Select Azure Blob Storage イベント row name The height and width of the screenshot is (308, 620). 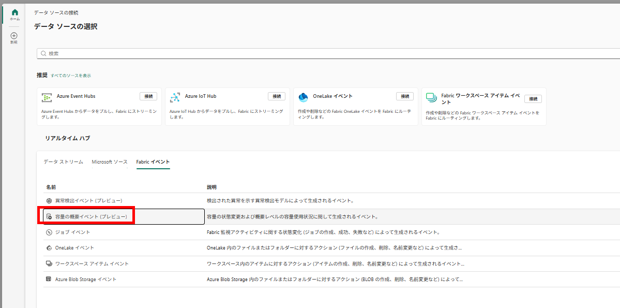point(86,279)
